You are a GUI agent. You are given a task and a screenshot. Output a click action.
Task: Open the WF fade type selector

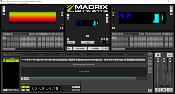point(71,42)
